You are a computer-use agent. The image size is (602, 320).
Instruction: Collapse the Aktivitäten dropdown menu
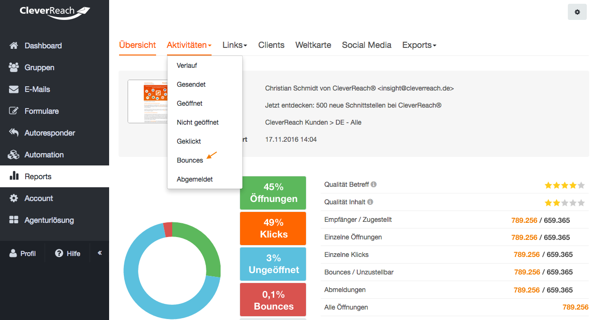pos(189,45)
